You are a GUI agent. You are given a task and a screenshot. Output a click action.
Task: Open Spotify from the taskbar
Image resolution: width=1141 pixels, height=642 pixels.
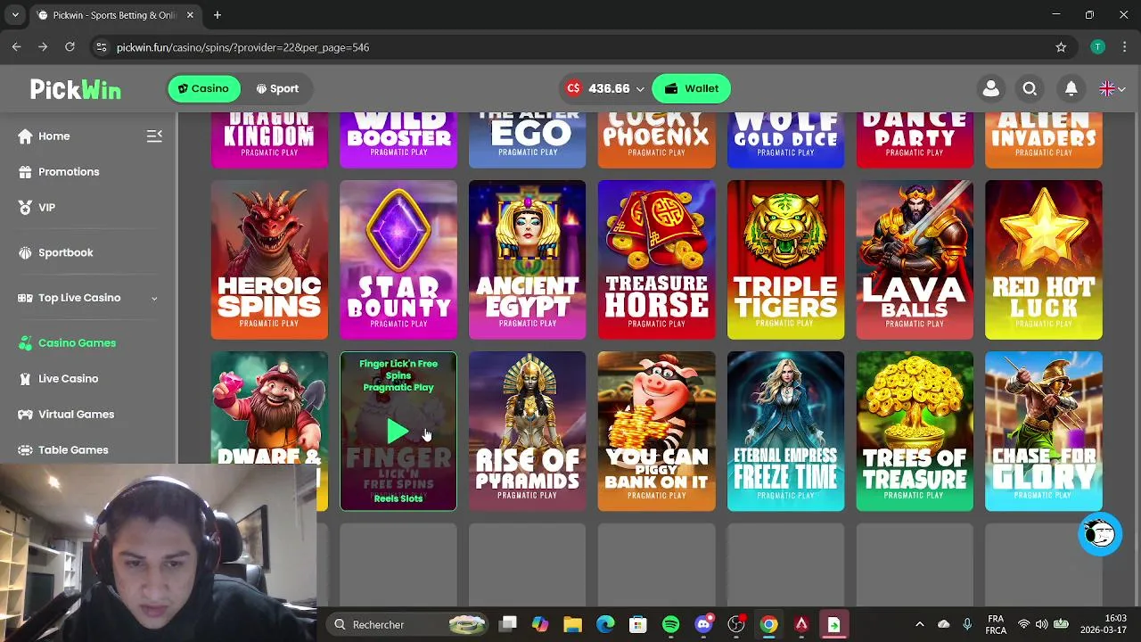click(670, 624)
